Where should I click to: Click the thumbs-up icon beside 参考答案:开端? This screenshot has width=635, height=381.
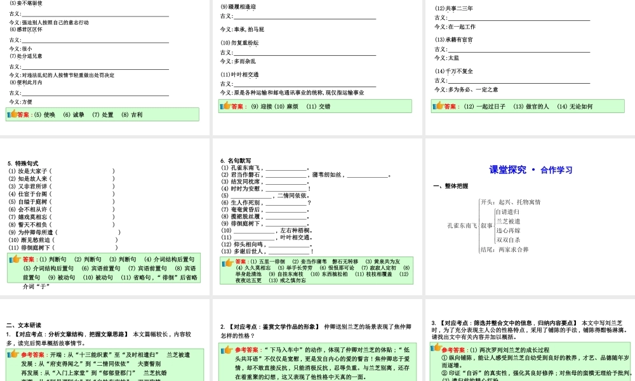[x=14, y=354]
